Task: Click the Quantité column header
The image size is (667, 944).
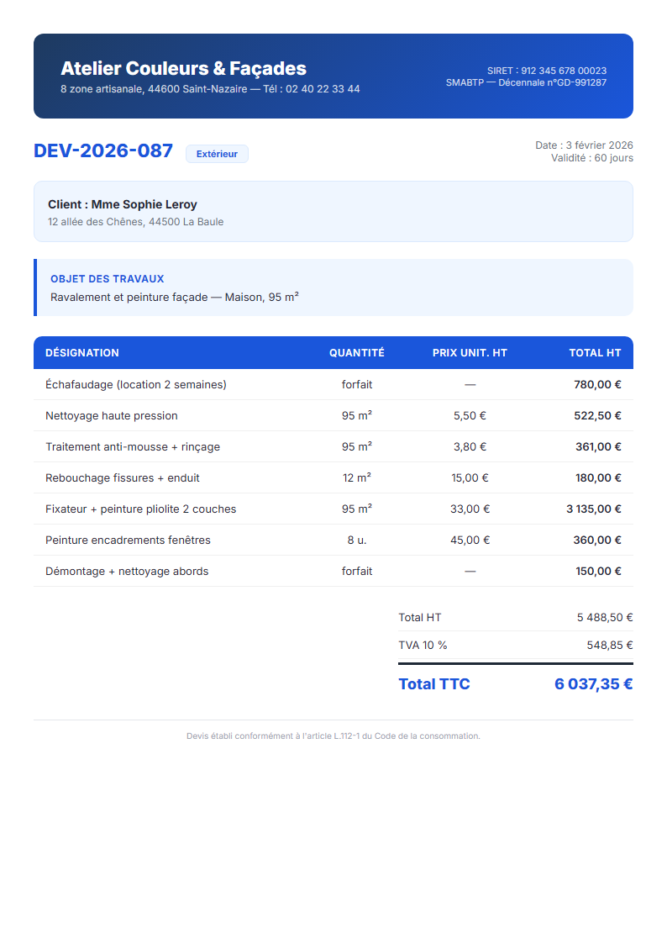Action: [356, 353]
